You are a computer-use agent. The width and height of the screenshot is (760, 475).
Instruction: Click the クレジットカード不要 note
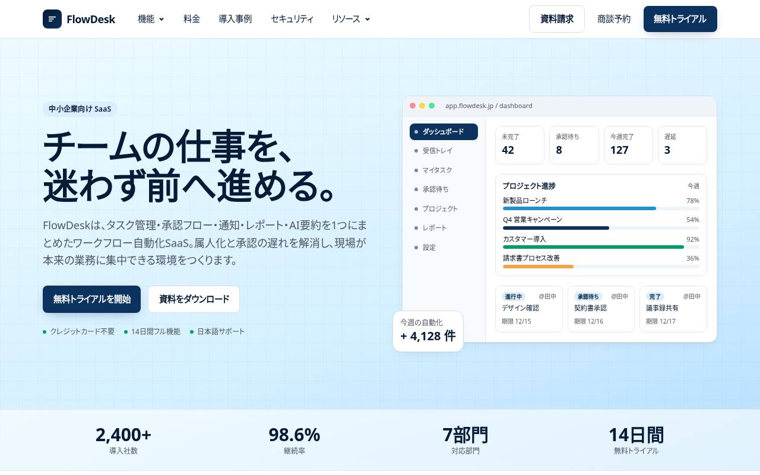pos(79,332)
